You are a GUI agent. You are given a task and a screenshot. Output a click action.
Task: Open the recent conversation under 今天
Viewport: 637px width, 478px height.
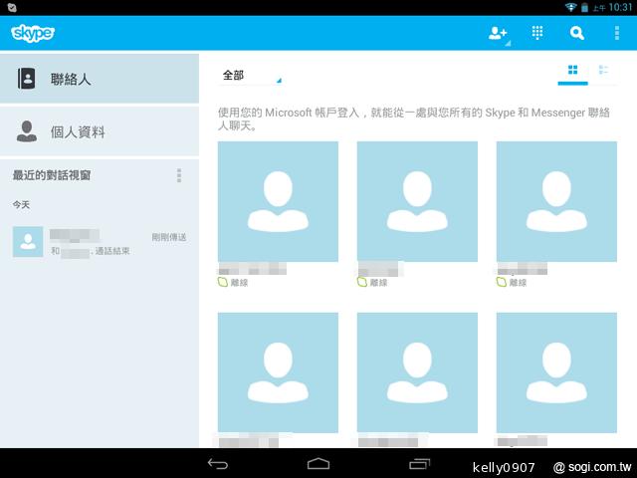(100, 242)
